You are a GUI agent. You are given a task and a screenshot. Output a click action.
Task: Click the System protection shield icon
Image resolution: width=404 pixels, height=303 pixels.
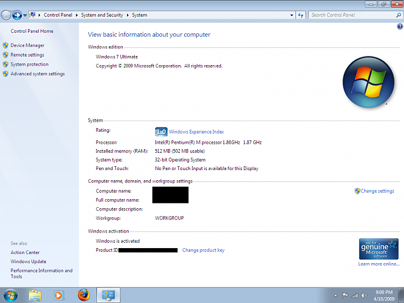pos(5,65)
